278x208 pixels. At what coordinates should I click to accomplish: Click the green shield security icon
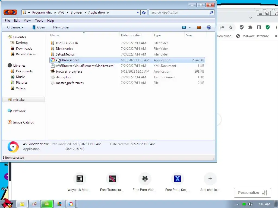267,27
